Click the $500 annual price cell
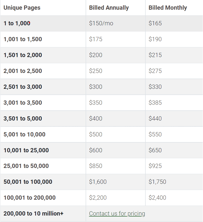203x222 pixels. [96, 134]
